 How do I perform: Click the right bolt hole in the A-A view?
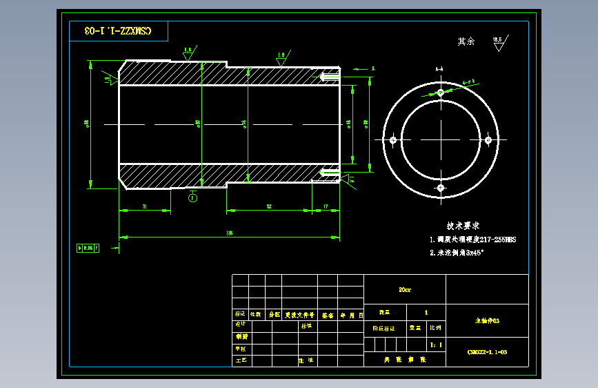pyautogui.click(x=488, y=140)
